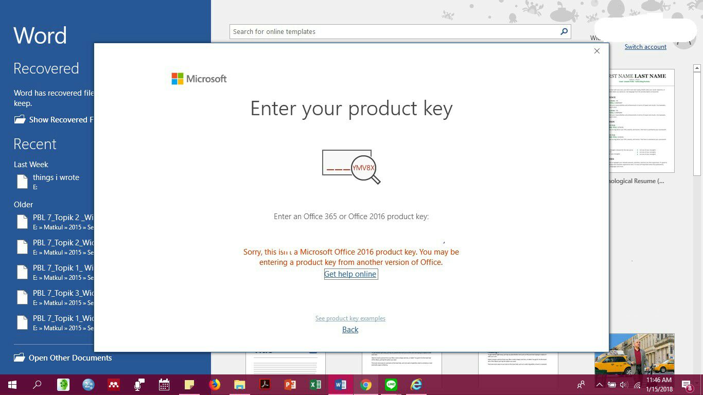Image resolution: width=703 pixels, height=395 pixels.
Task: Select the Chronological Resume template thumbnail
Action: [641, 121]
